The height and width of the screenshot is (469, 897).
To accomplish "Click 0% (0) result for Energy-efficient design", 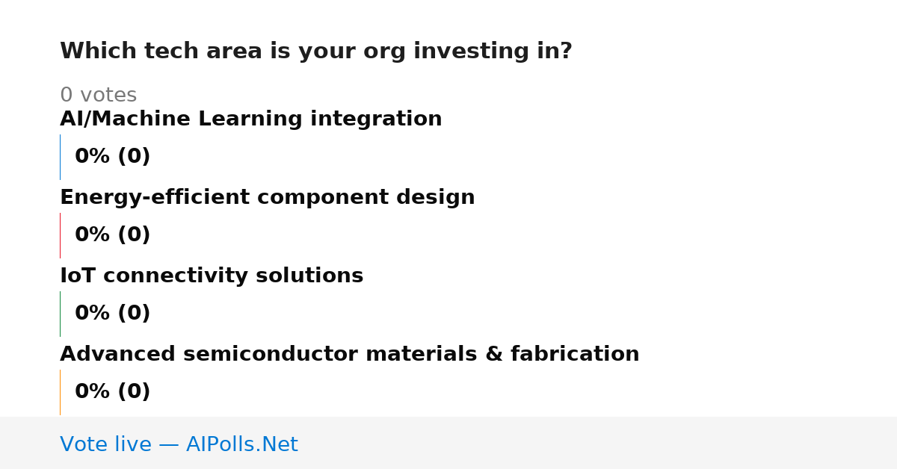I will coord(113,235).
